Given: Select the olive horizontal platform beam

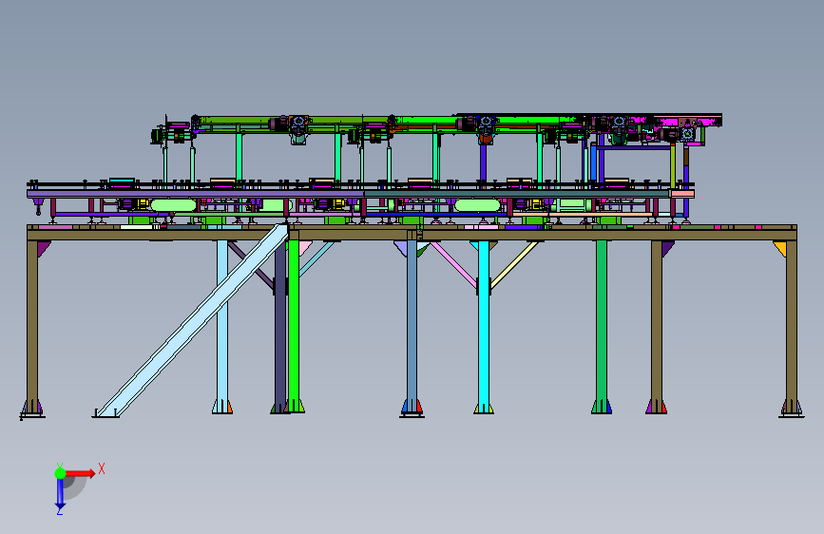Looking at the screenshot, I should tap(412, 235).
